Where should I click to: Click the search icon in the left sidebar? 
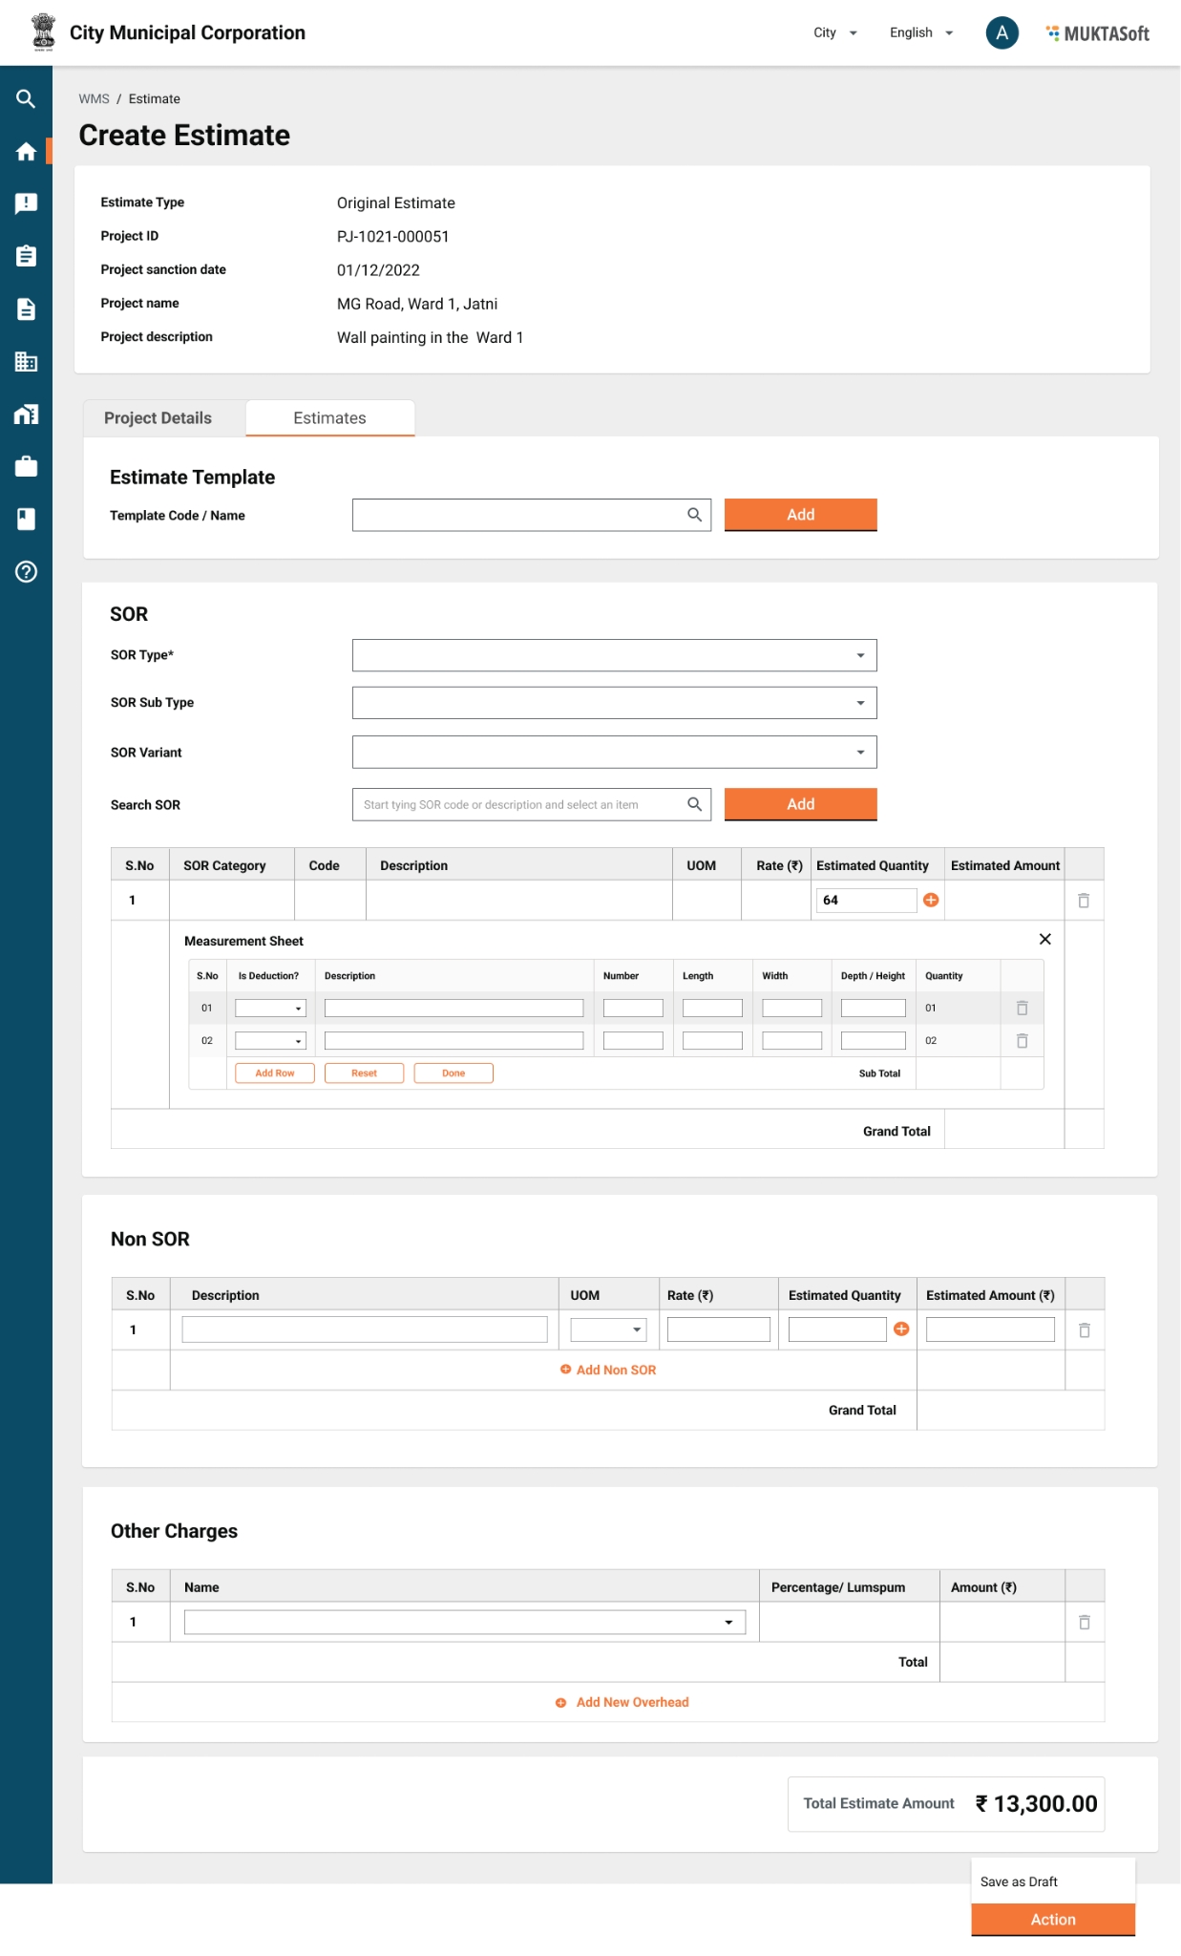pyautogui.click(x=26, y=98)
